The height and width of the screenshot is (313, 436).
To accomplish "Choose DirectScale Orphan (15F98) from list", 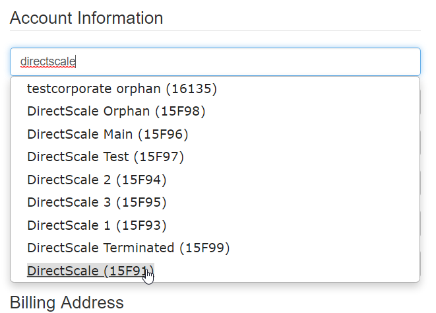I will 116,111.
